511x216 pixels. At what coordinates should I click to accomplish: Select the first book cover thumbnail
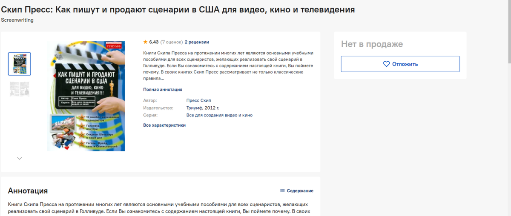click(20, 64)
